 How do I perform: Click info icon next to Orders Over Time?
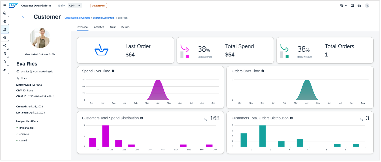(263, 71)
